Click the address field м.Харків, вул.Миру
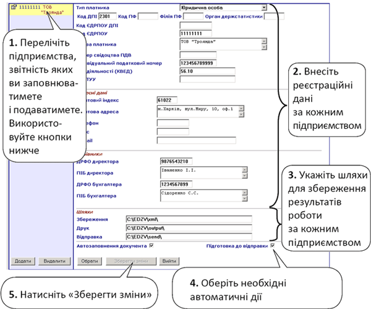Viewport: 371px width, 309px height. tap(200, 111)
